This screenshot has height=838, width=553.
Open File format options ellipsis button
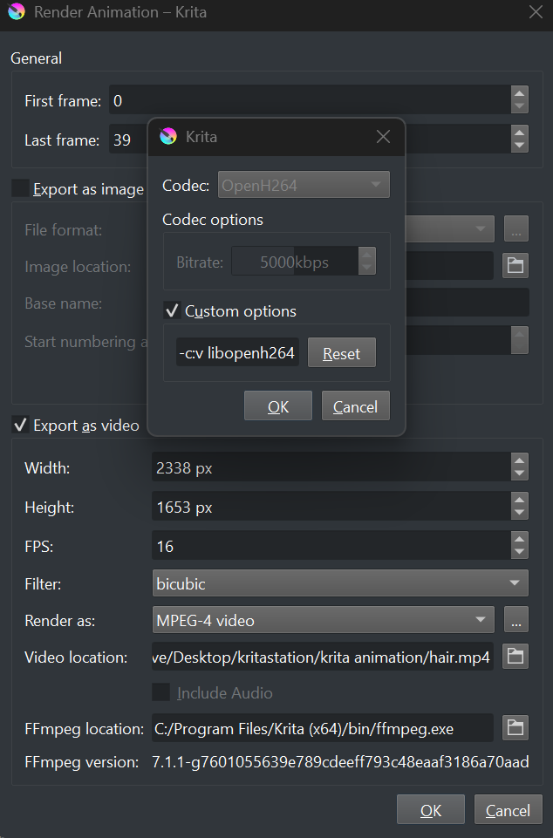(515, 229)
